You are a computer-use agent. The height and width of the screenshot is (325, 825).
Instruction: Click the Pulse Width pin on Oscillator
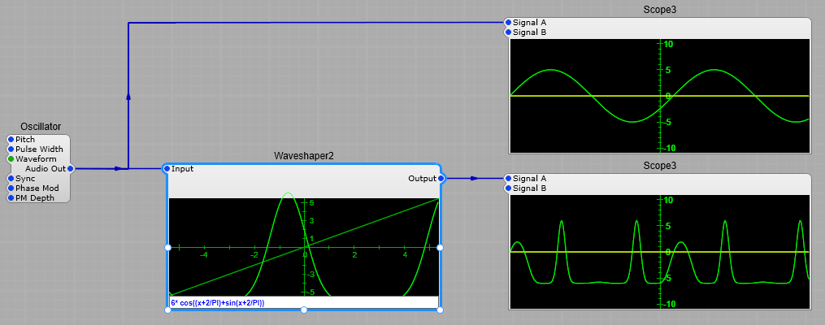tap(11, 149)
